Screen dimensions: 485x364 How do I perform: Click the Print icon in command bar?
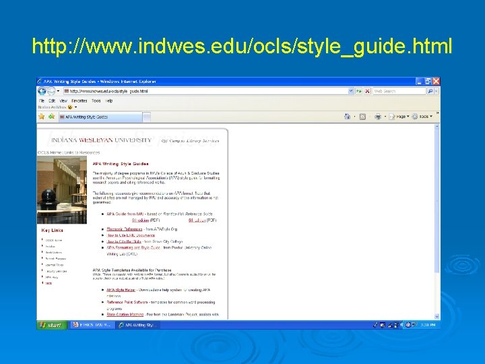click(378, 117)
